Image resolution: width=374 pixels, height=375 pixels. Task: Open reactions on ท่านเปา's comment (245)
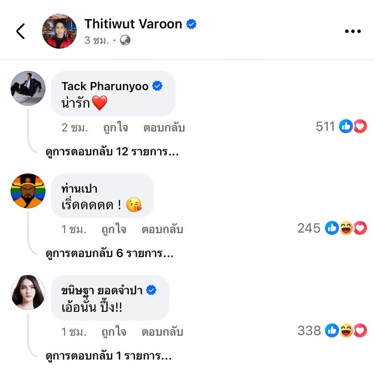332,228
